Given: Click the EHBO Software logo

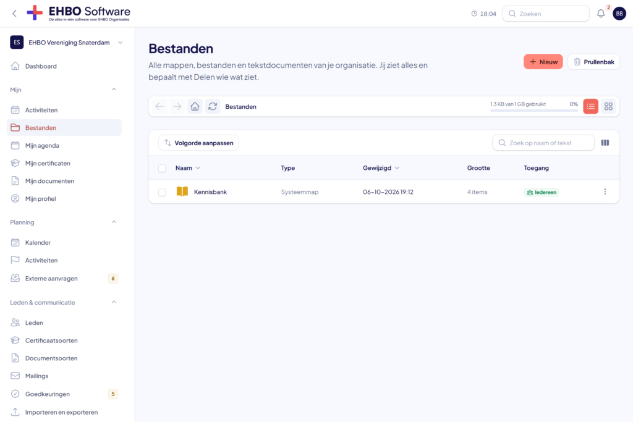Looking at the screenshot, I should (79, 14).
